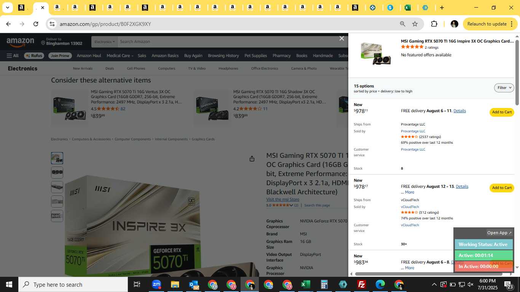Open the Chrome profile avatar
Image resolution: width=520 pixels, height=292 pixels.
[x=454, y=24]
